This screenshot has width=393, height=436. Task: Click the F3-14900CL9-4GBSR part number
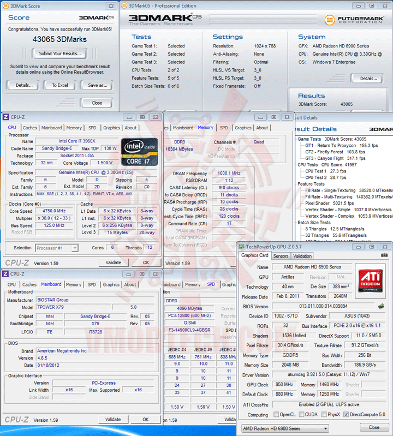tap(189, 330)
